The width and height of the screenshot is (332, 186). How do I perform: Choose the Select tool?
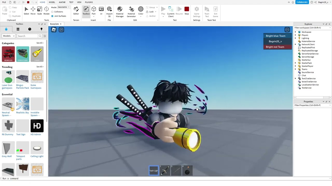pos(26,11)
